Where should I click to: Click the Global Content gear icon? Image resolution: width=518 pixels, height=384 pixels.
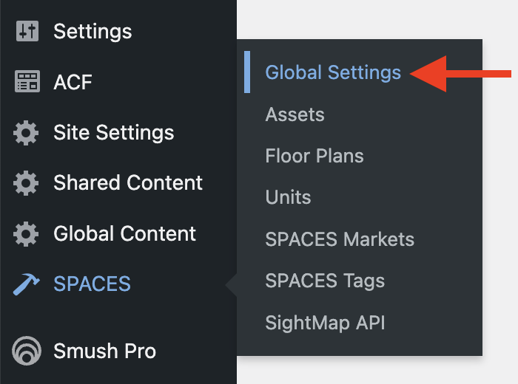pos(26,234)
